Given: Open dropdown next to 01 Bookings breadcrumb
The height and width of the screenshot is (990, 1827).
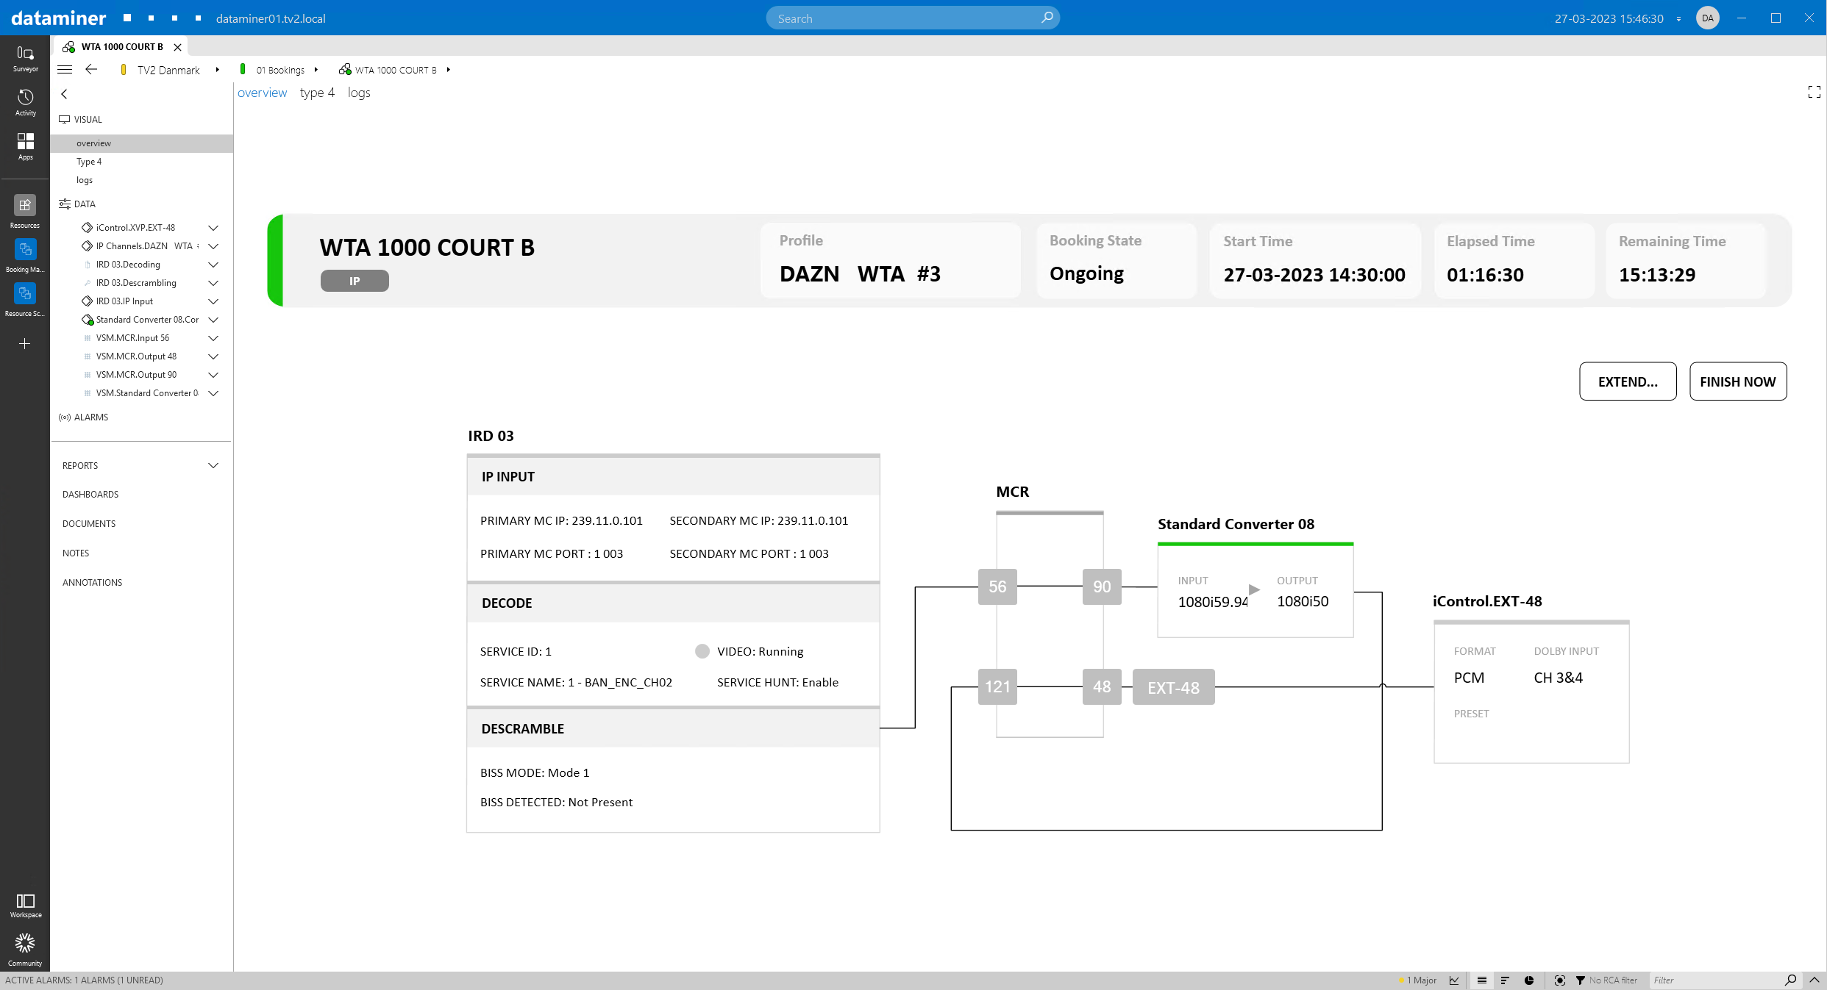Looking at the screenshot, I should coord(316,70).
